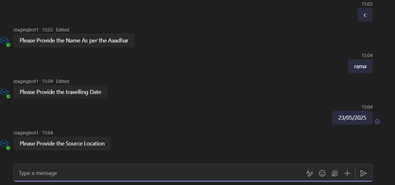The width and height of the screenshot is (395, 185).
Task: Open the message formatting options
Action: [x=309, y=173]
